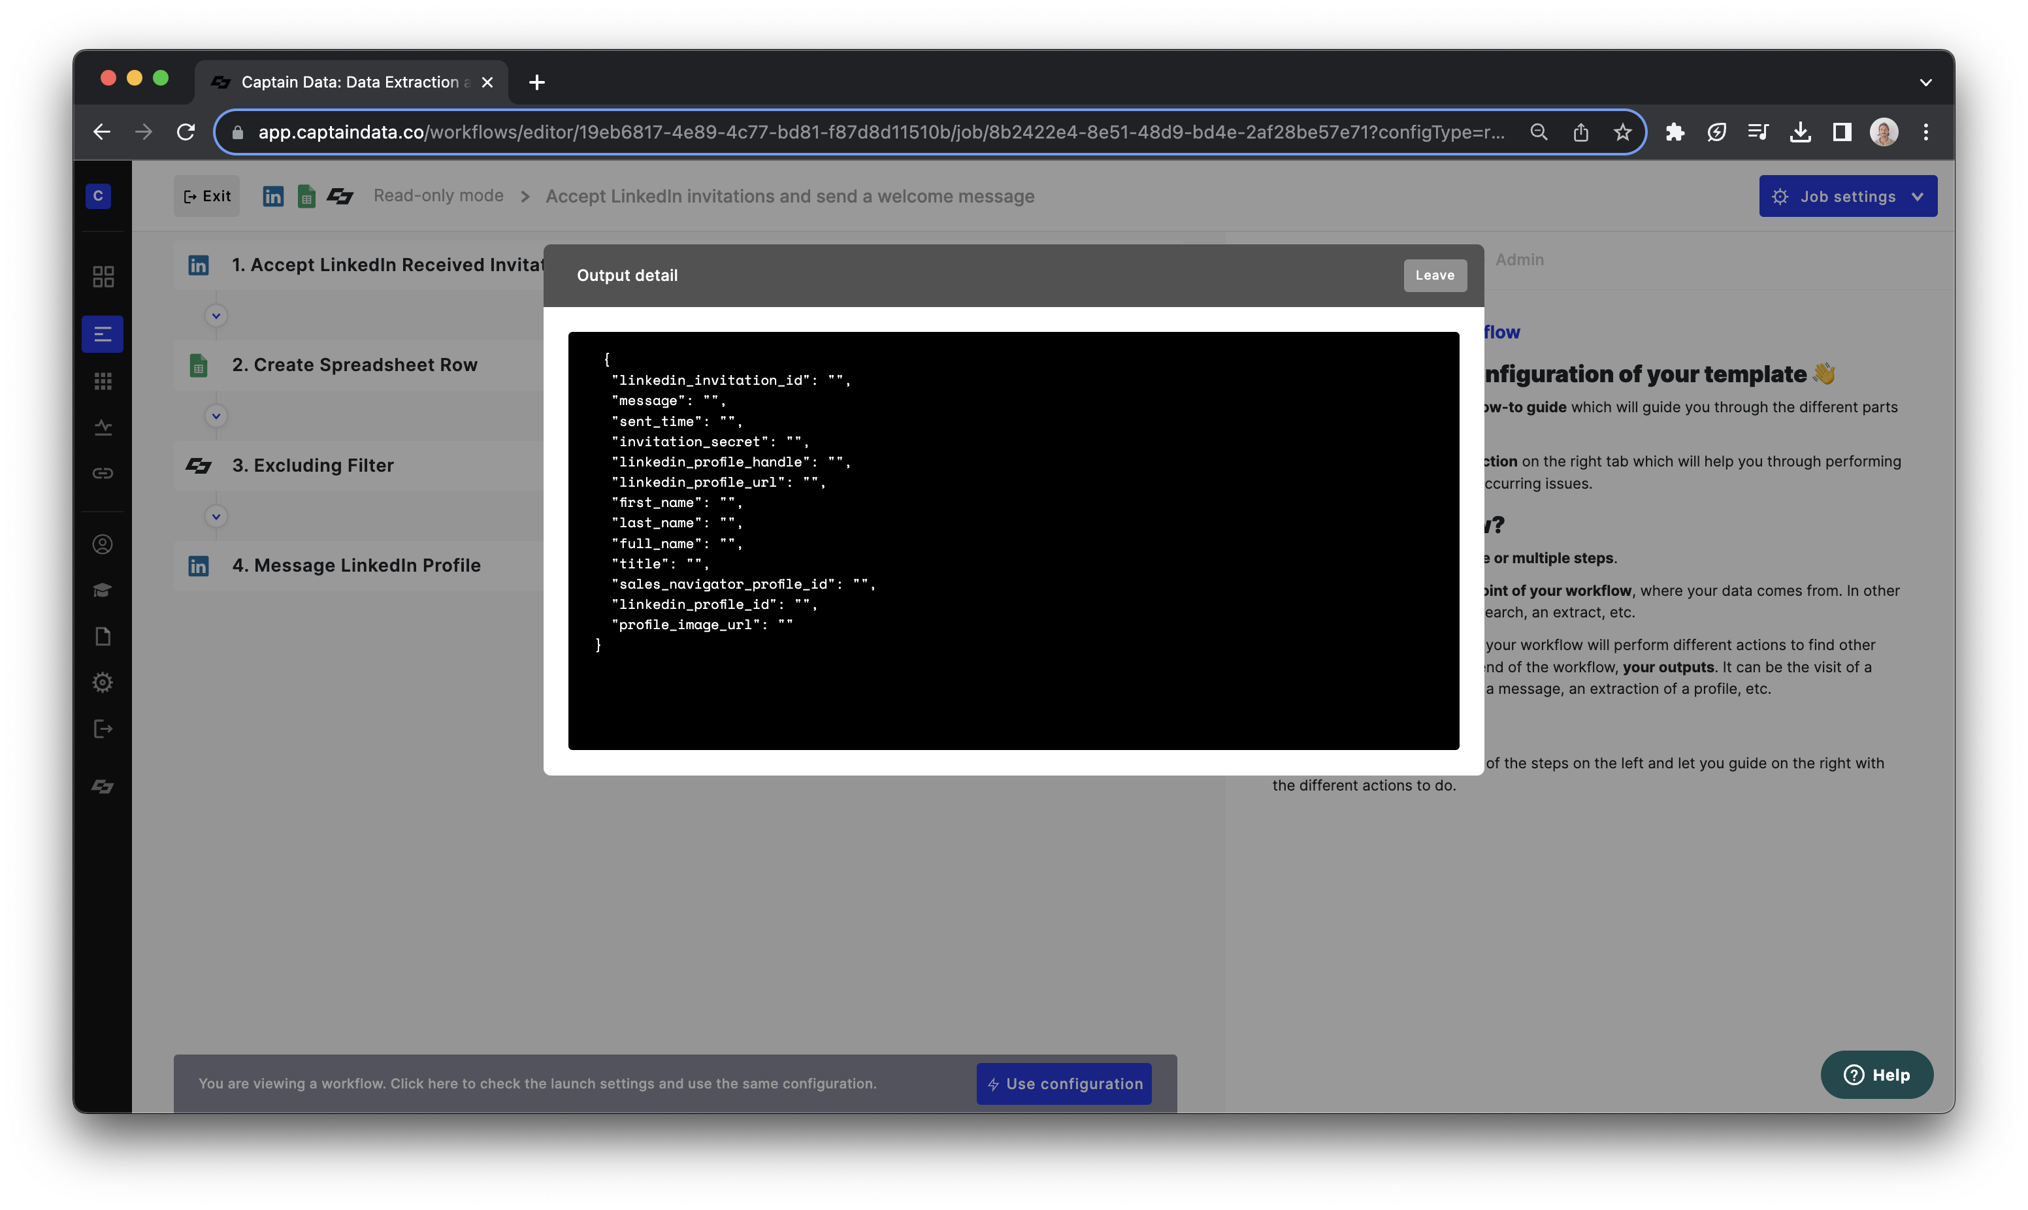Image resolution: width=2028 pixels, height=1210 pixels.
Task: Click the Captain Data logo at sidebar bottom
Action: tap(103, 787)
